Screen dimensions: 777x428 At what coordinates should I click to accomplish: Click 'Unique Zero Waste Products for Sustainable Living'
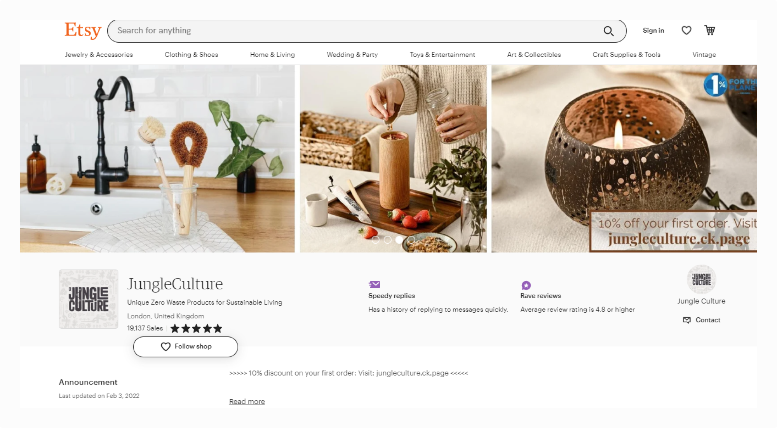[x=205, y=302]
